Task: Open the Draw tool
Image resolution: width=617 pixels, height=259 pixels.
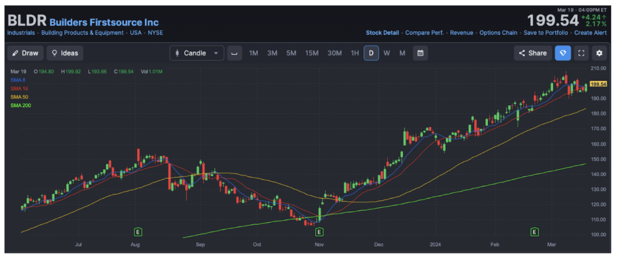Action: (25, 53)
